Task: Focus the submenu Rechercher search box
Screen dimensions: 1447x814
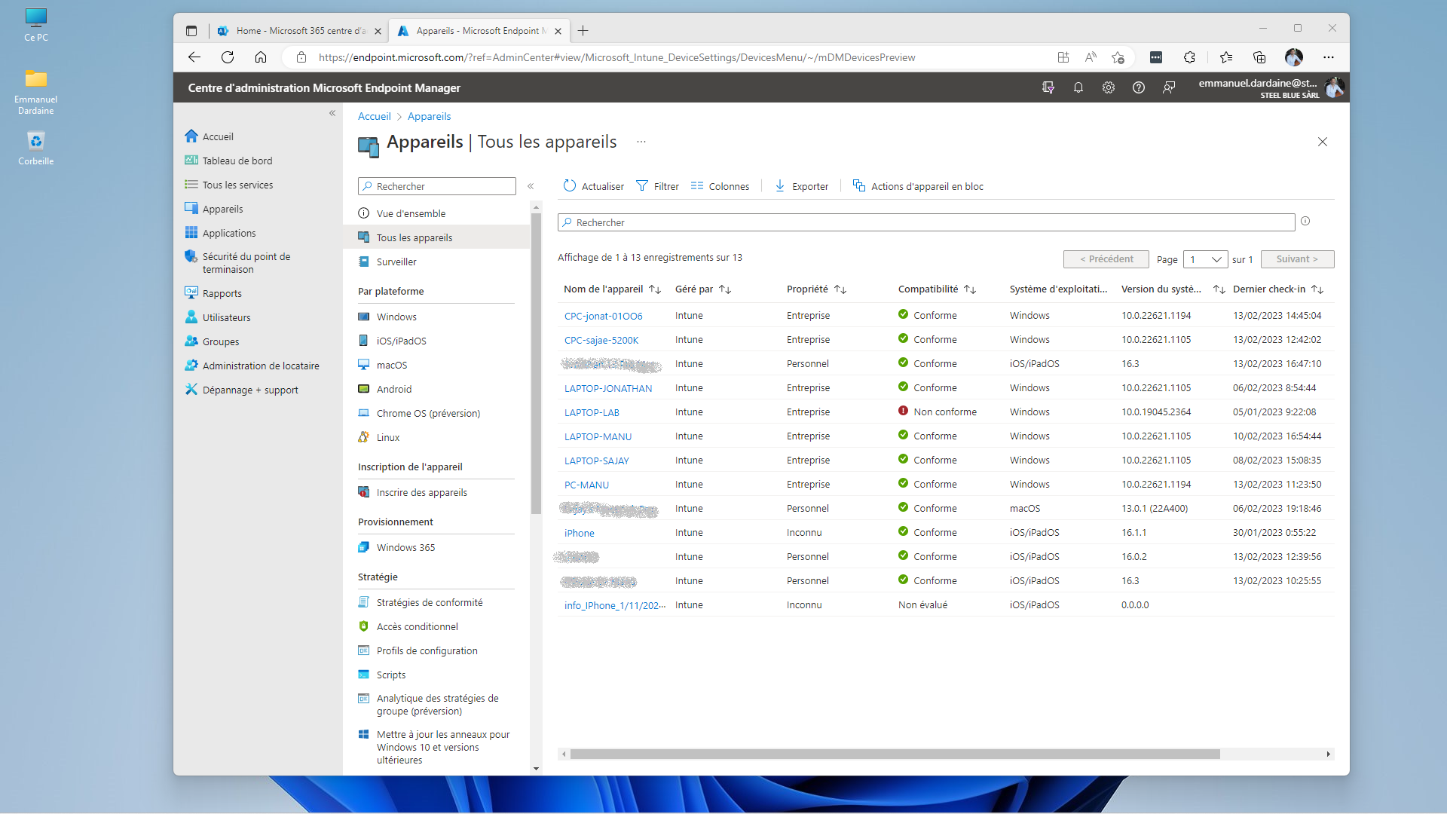Action: pyautogui.click(x=437, y=186)
